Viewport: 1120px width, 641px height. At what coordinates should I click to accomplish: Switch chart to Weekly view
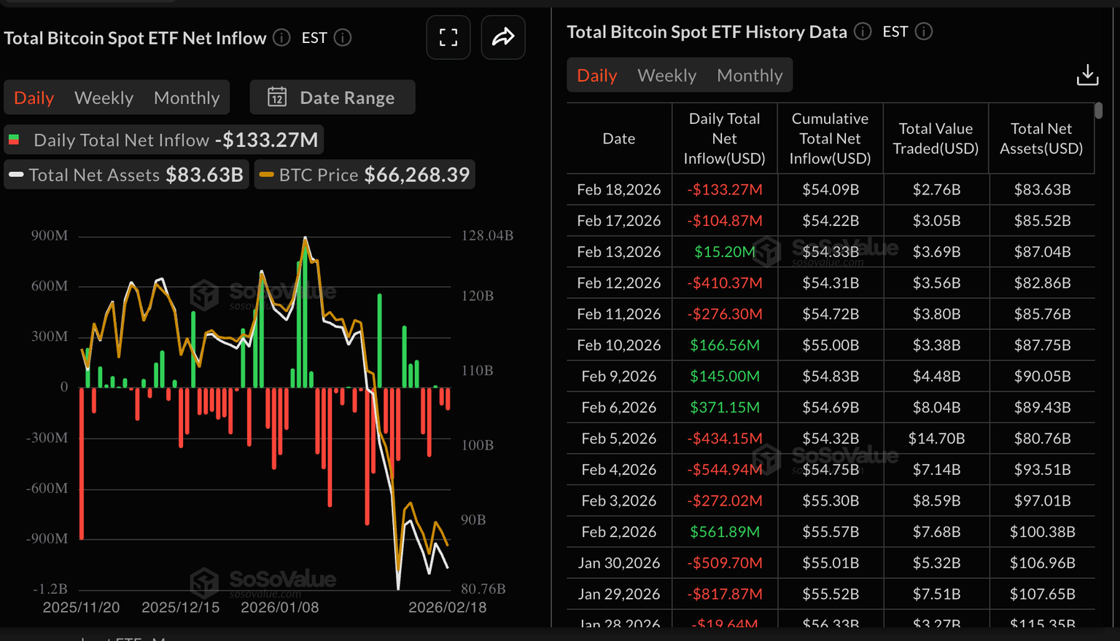tap(104, 98)
